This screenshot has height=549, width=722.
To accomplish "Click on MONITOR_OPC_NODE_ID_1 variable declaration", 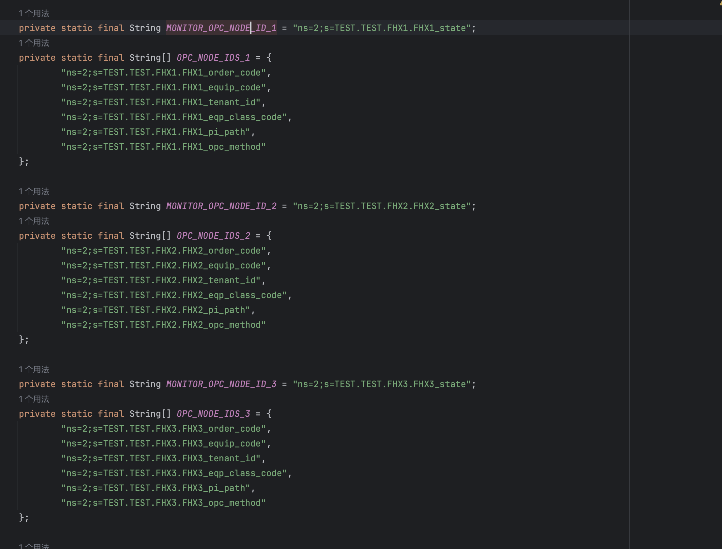I will 221,28.
